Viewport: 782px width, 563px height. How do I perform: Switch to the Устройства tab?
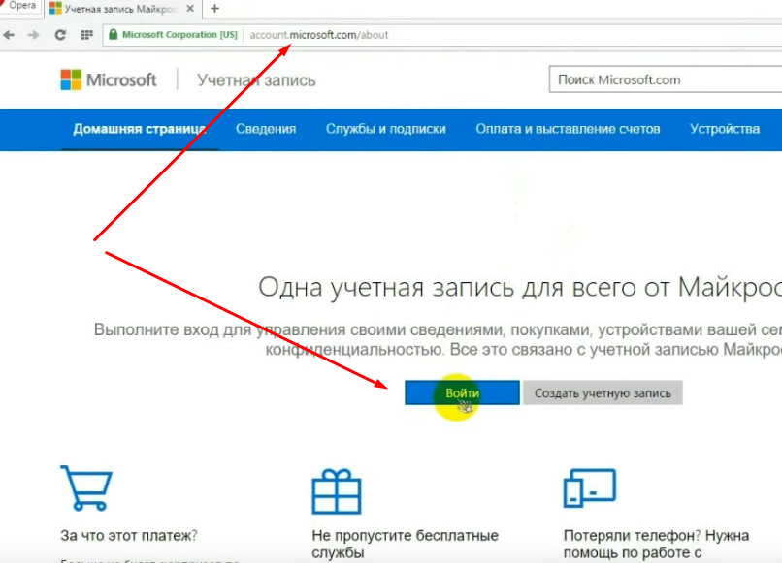point(725,129)
